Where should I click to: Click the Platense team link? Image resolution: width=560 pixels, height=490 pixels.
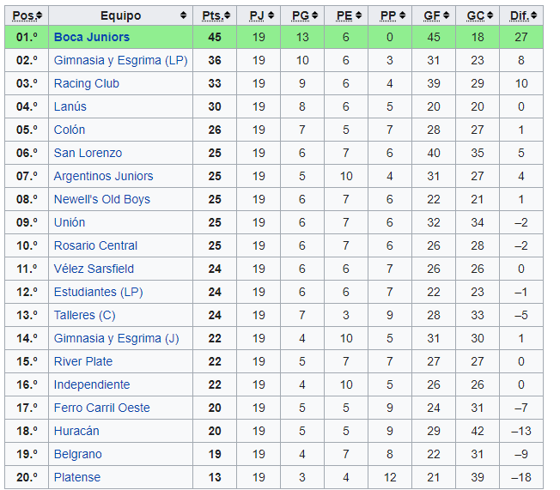click(x=77, y=477)
